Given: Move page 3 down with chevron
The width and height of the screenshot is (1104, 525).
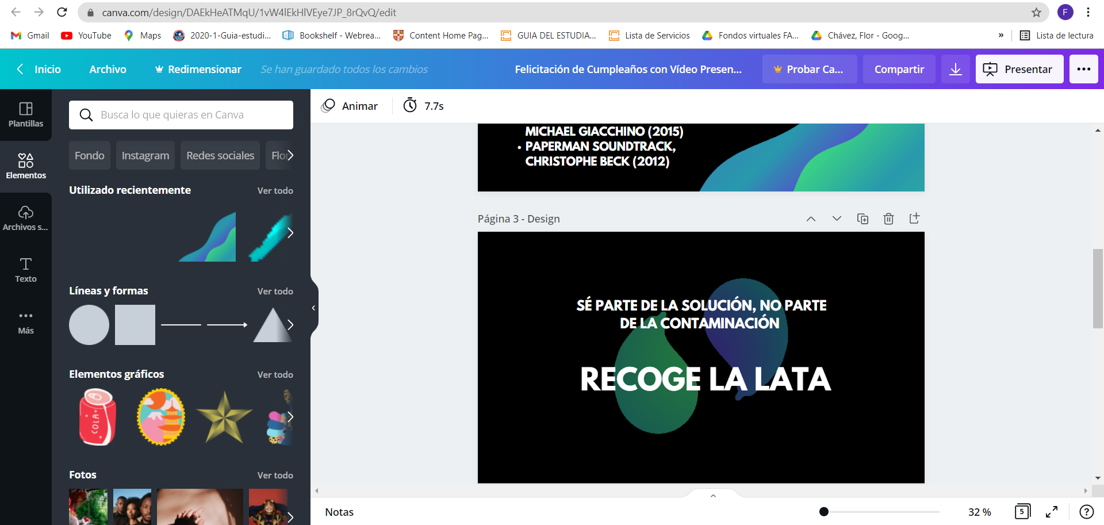Looking at the screenshot, I should pyautogui.click(x=837, y=219).
